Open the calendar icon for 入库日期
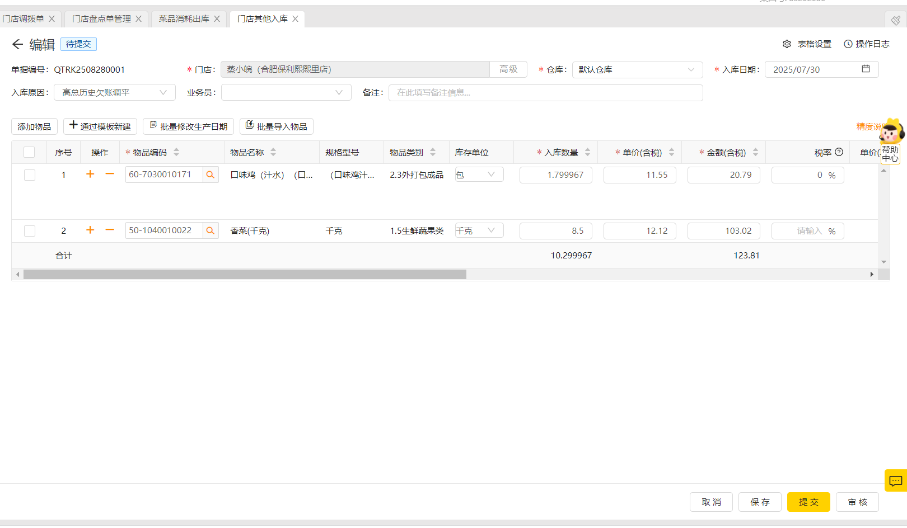Image resolution: width=907 pixels, height=528 pixels. pos(866,69)
